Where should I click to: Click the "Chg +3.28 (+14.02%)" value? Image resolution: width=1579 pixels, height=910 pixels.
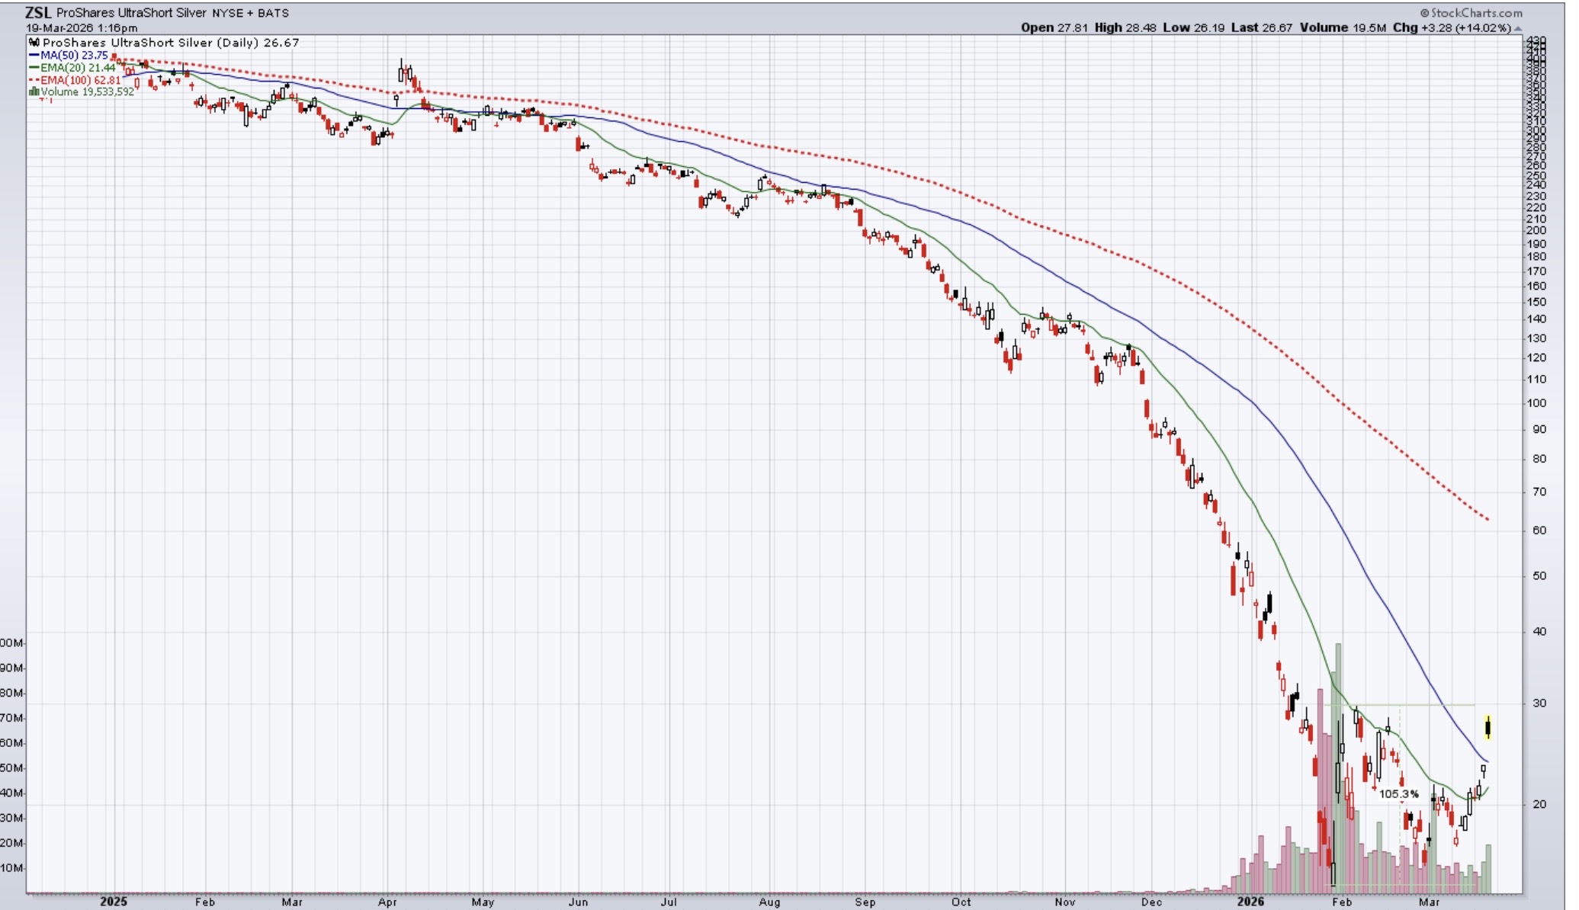point(1452,27)
